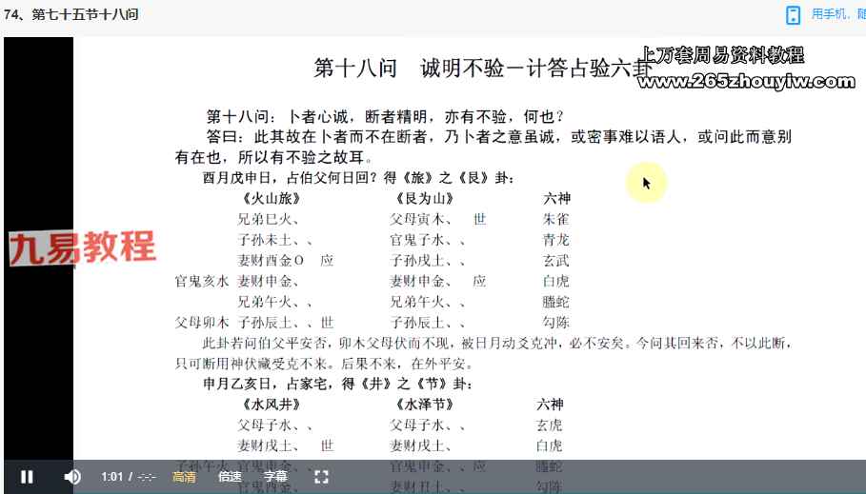Click the mobile phone icon at top right
Viewport: 866px width, 494px height.
pos(793,14)
